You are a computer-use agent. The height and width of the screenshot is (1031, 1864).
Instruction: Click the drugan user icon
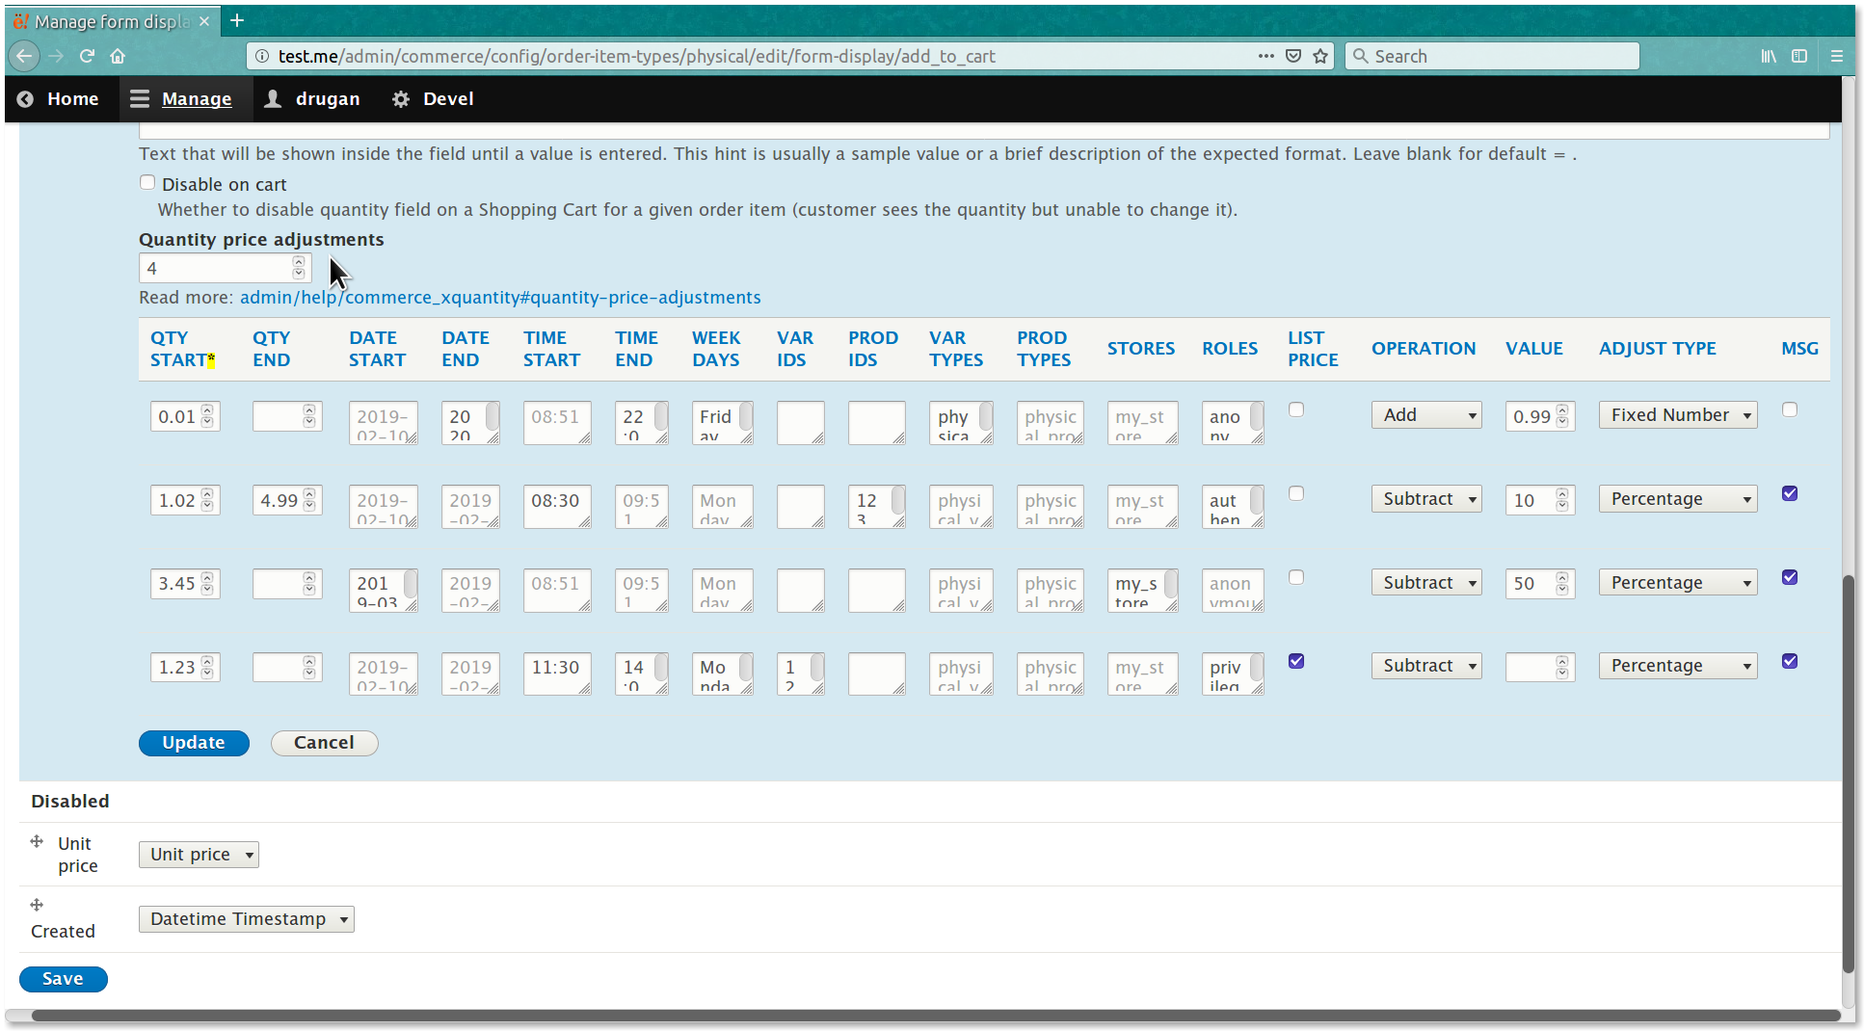point(273,98)
